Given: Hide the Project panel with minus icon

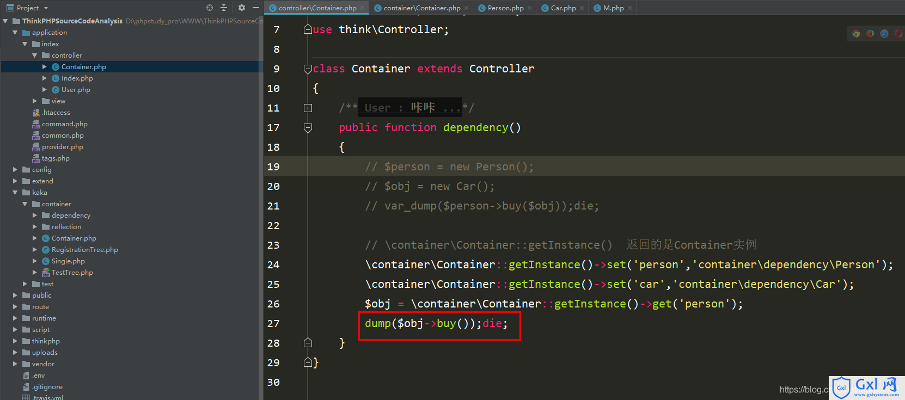Looking at the screenshot, I should pos(255,8).
